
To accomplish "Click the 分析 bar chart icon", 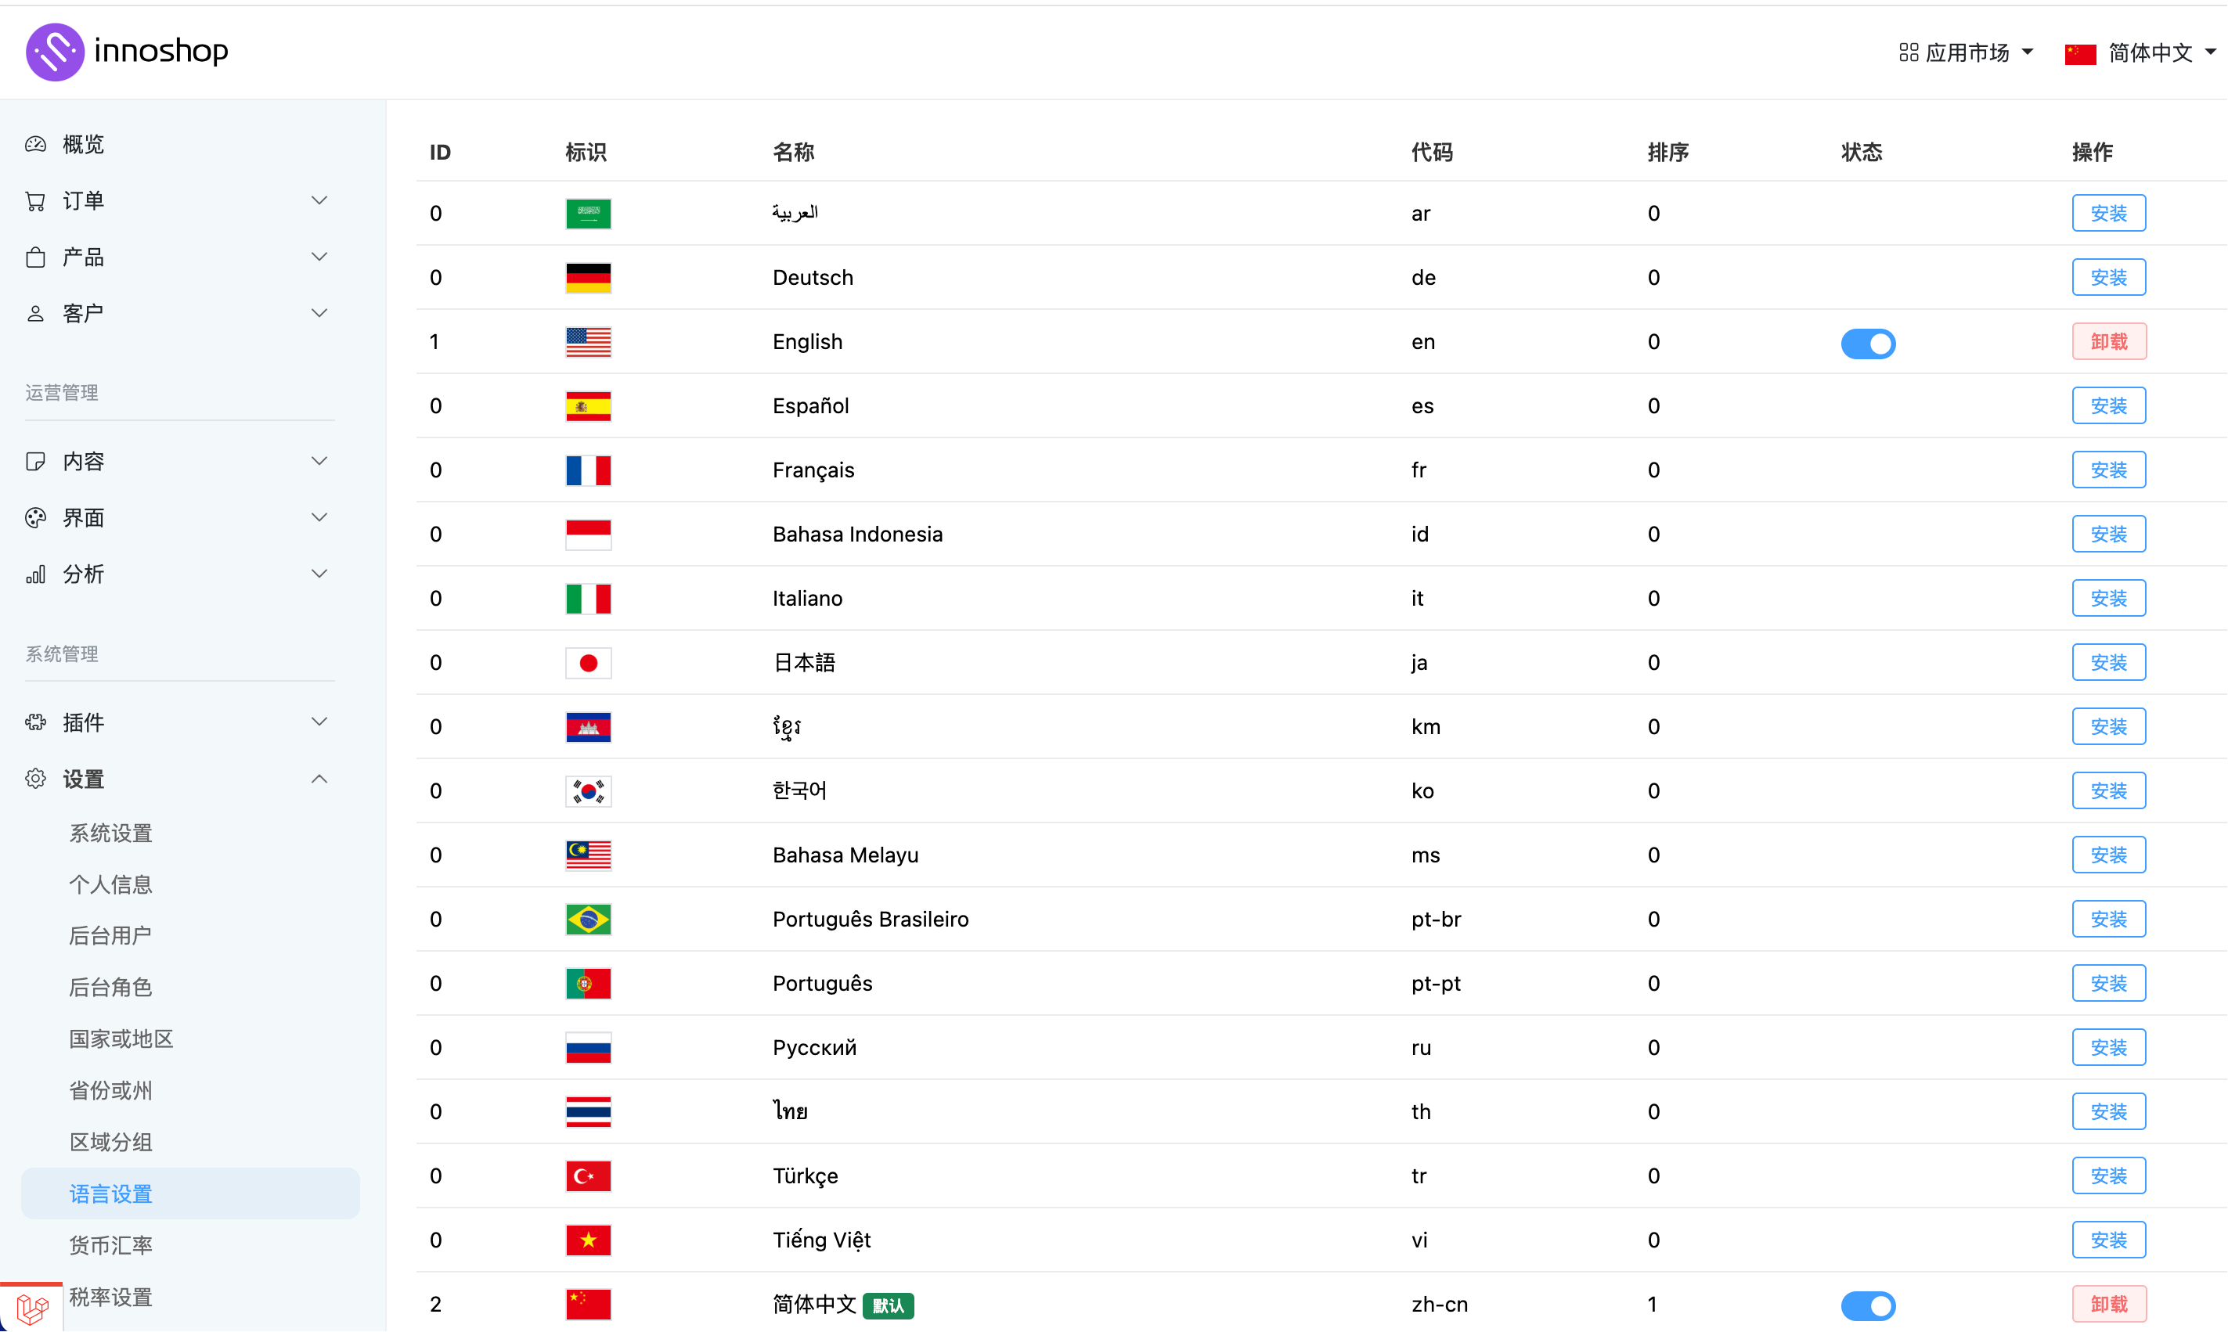I will 36,574.
